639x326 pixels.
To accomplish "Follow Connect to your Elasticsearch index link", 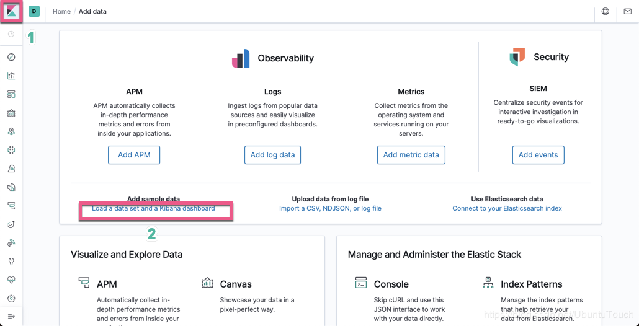I will click(507, 209).
